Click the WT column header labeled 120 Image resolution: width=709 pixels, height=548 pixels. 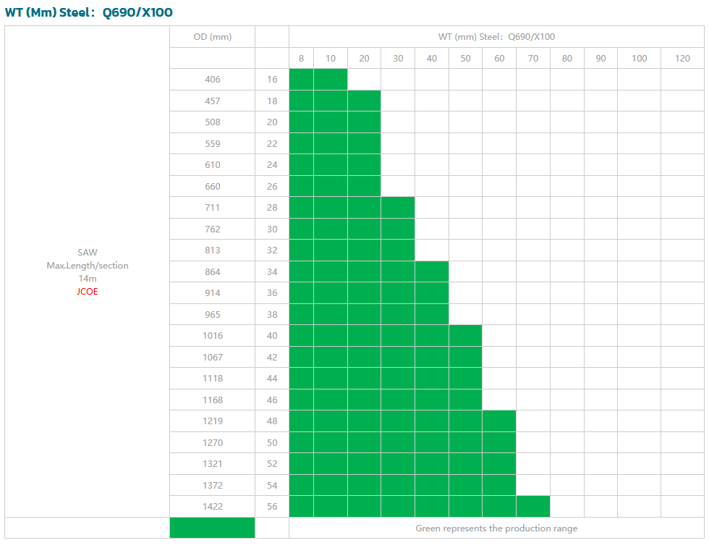pos(682,59)
